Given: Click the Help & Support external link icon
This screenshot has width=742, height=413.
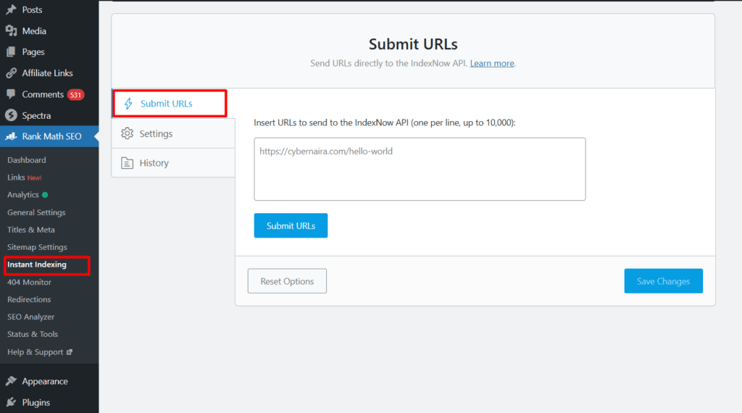Looking at the screenshot, I should pos(70,352).
